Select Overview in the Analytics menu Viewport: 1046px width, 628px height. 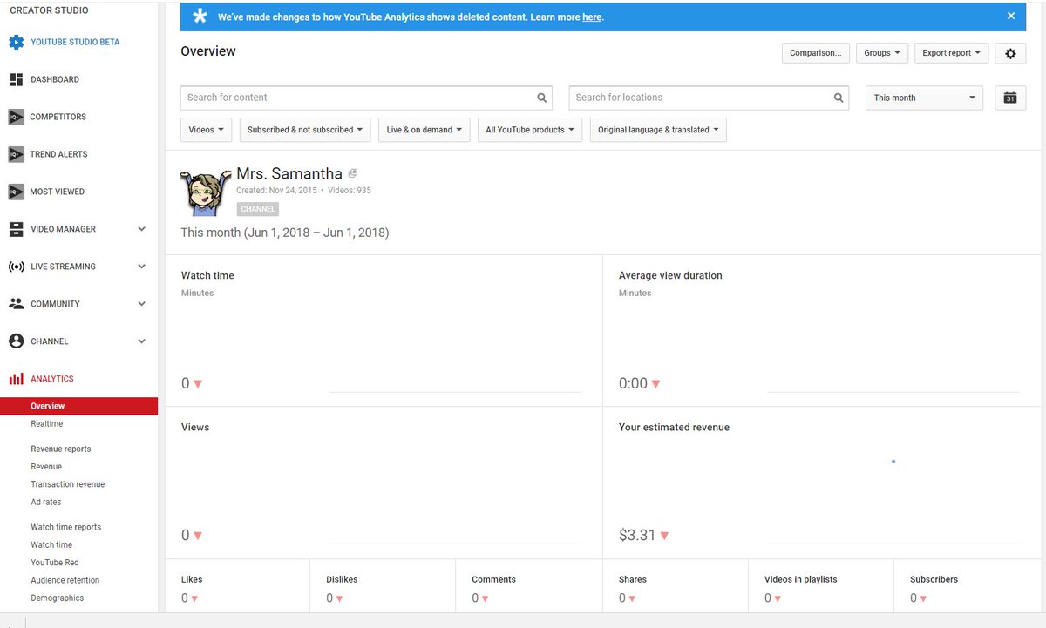tap(78, 406)
